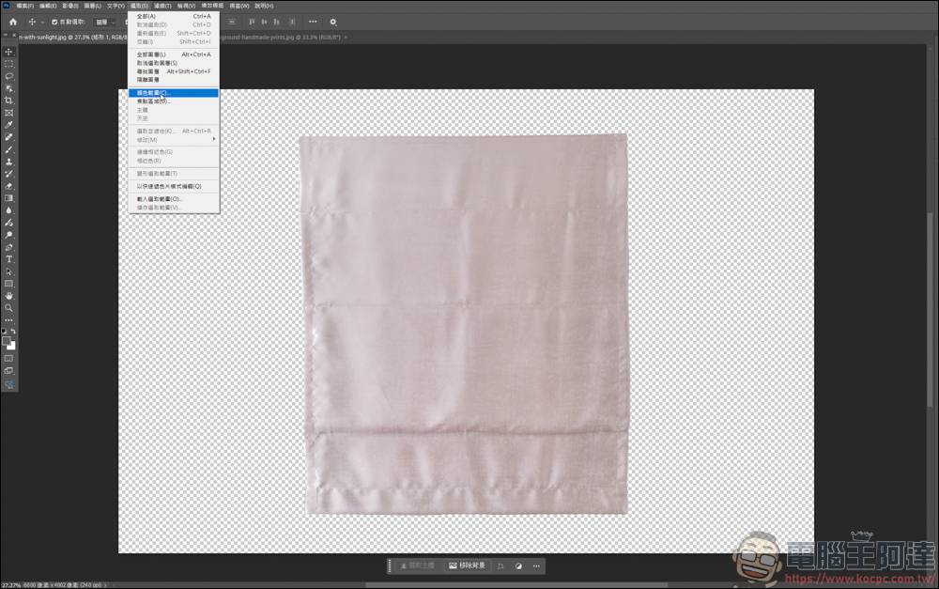This screenshot has height=589, width=939.
Task: Open the 圖層 dropdown beside Auto-Select
Action: [105, 22]
